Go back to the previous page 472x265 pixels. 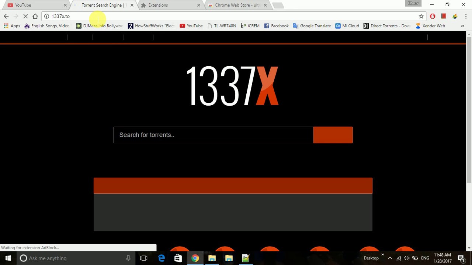click(x=6, y=16)
